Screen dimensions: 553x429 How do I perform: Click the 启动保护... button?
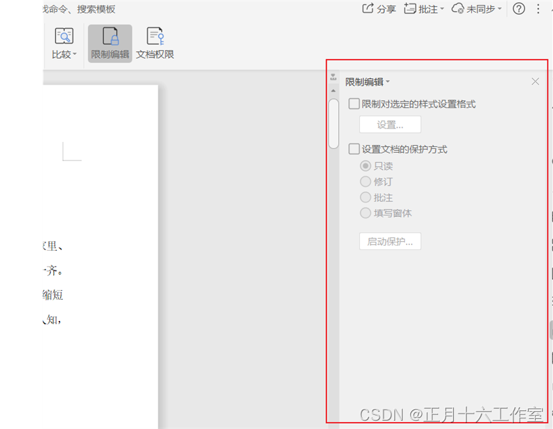pyautogui.click(x=390, y=241)
